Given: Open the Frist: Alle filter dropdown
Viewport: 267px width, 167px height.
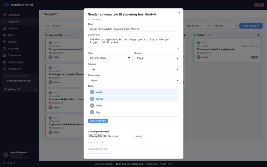Looking at the screenshot, I should (x=224, y=26).
